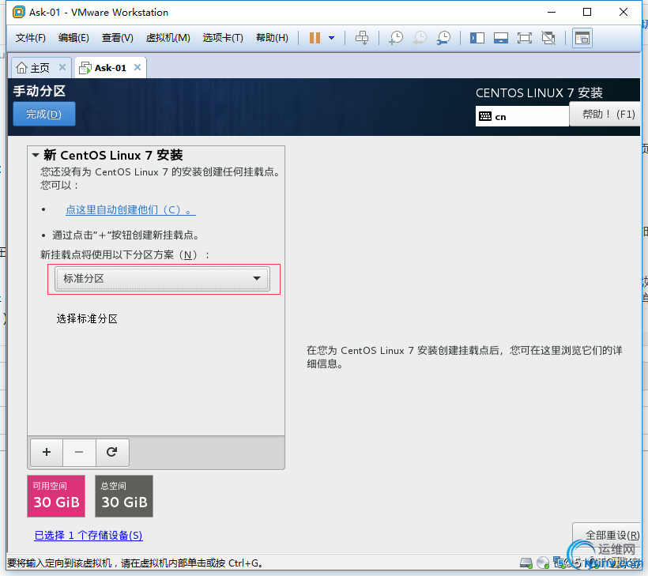This screenshot has width=648, height=576.
Task: Click the VMware Workstation title bar icon
Action: tap(19, 13)
